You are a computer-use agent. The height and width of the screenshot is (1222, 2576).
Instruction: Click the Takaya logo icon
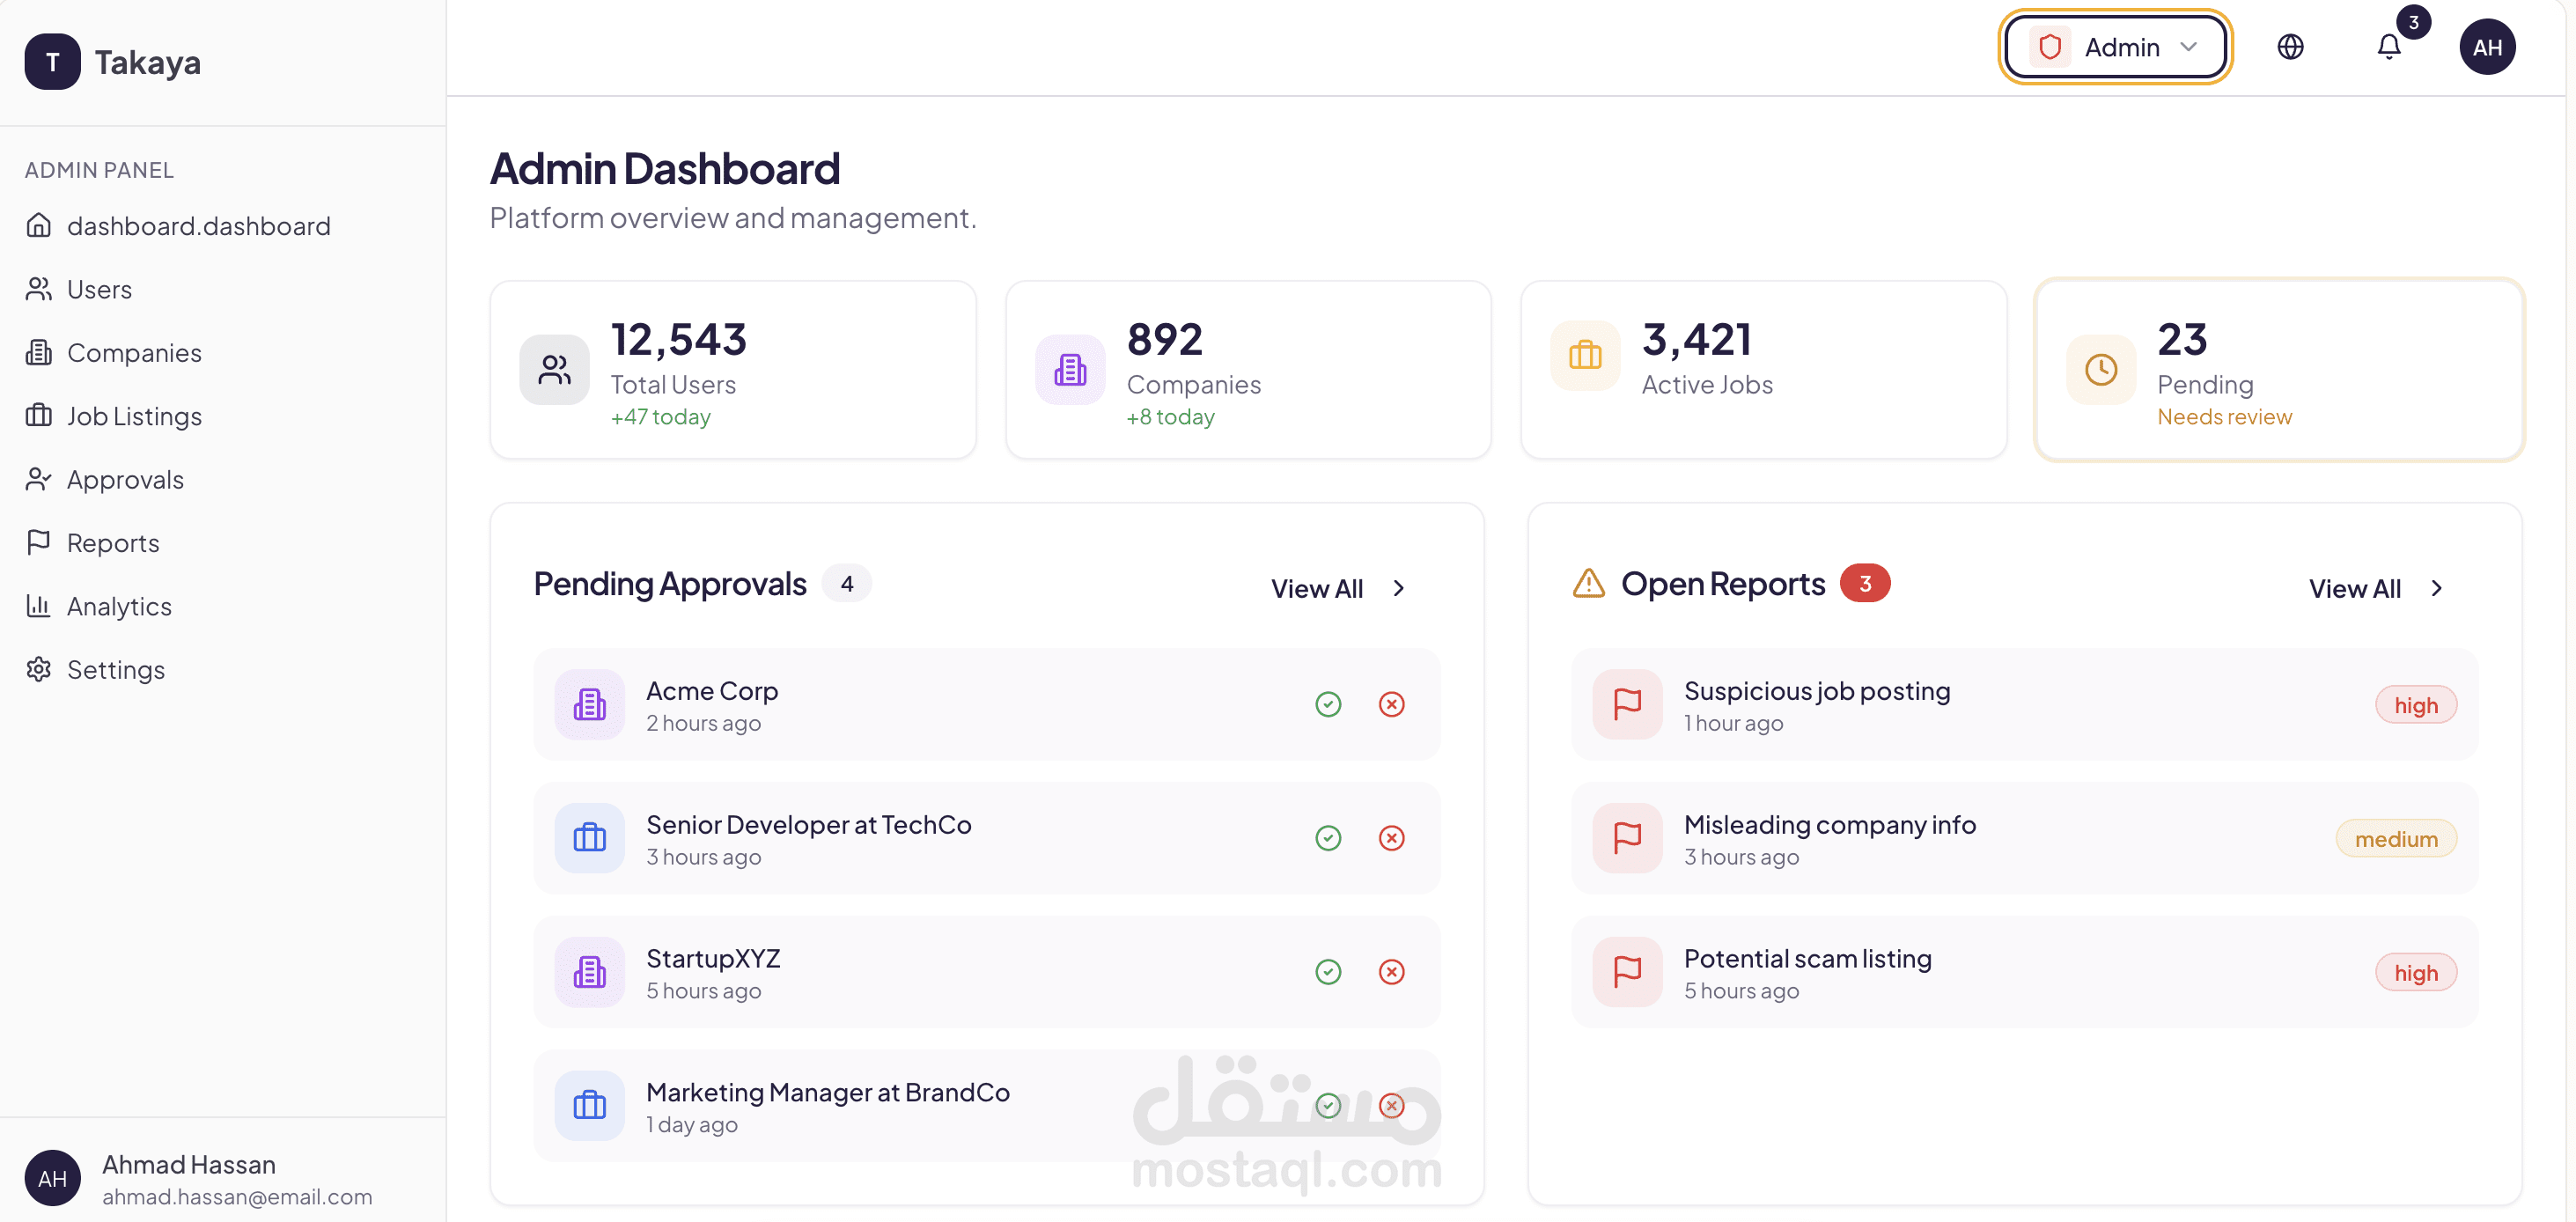point(52,62)
